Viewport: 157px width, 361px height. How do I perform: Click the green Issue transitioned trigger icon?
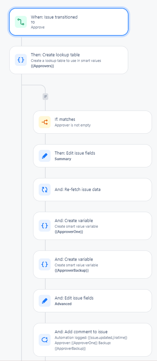click(21, 22)
